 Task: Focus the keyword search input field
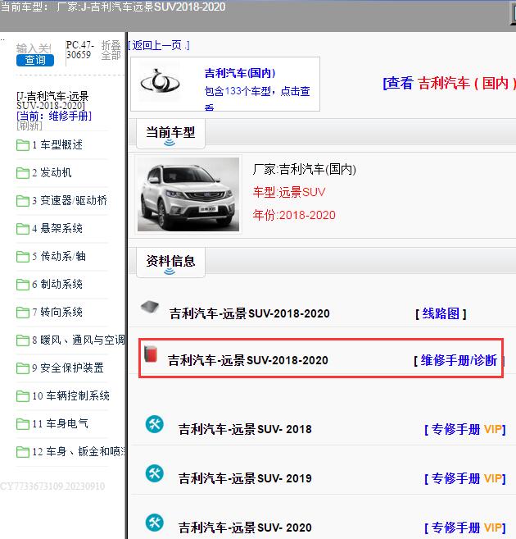pyautogui.click(x=34, y=48)
